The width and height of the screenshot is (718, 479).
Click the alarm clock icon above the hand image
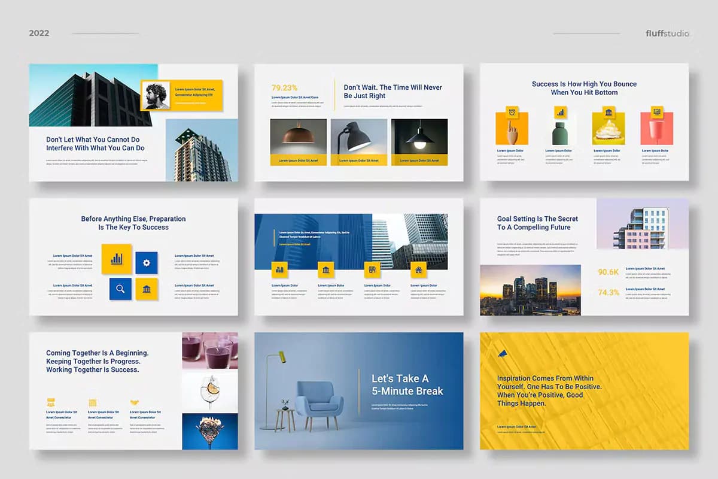tap(512, 111)
